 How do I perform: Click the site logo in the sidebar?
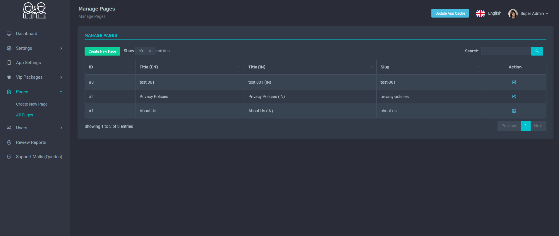coord(35,11)
